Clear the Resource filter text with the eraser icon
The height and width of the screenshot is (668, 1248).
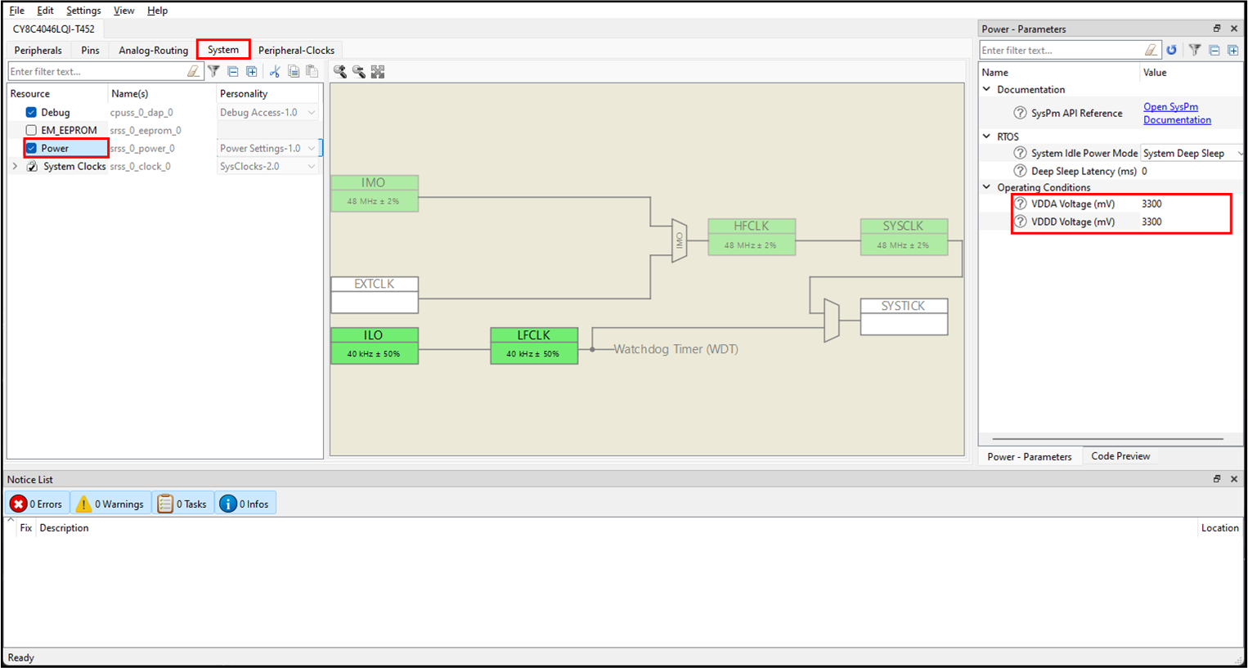click(193, 71)
